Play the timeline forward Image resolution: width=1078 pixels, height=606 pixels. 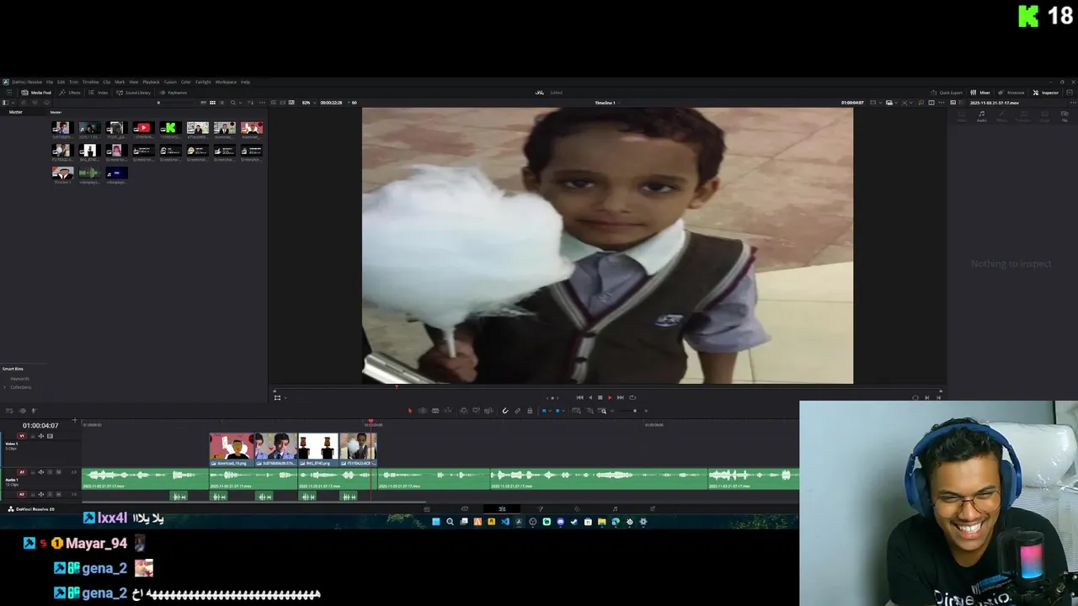(x=610, y=397)
